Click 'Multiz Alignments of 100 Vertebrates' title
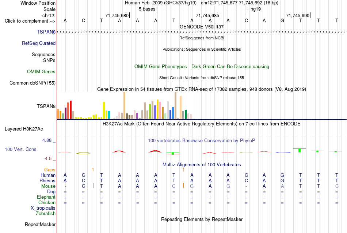 pos(202,164)
